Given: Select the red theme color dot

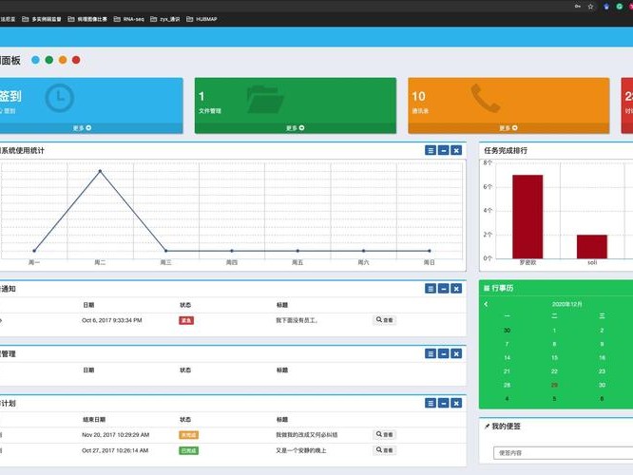Looking at the screenshot, I should tap(76, 60).
